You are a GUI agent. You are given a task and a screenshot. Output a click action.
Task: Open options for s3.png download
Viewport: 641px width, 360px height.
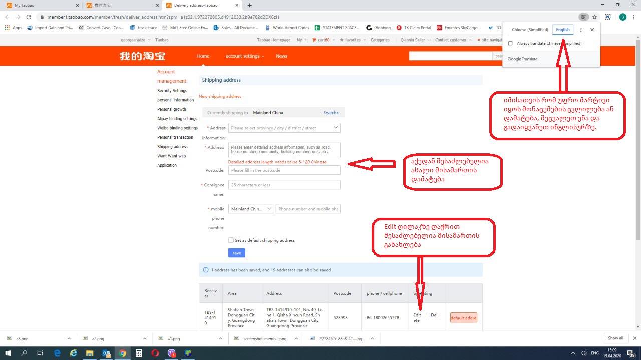pos(69,338)
